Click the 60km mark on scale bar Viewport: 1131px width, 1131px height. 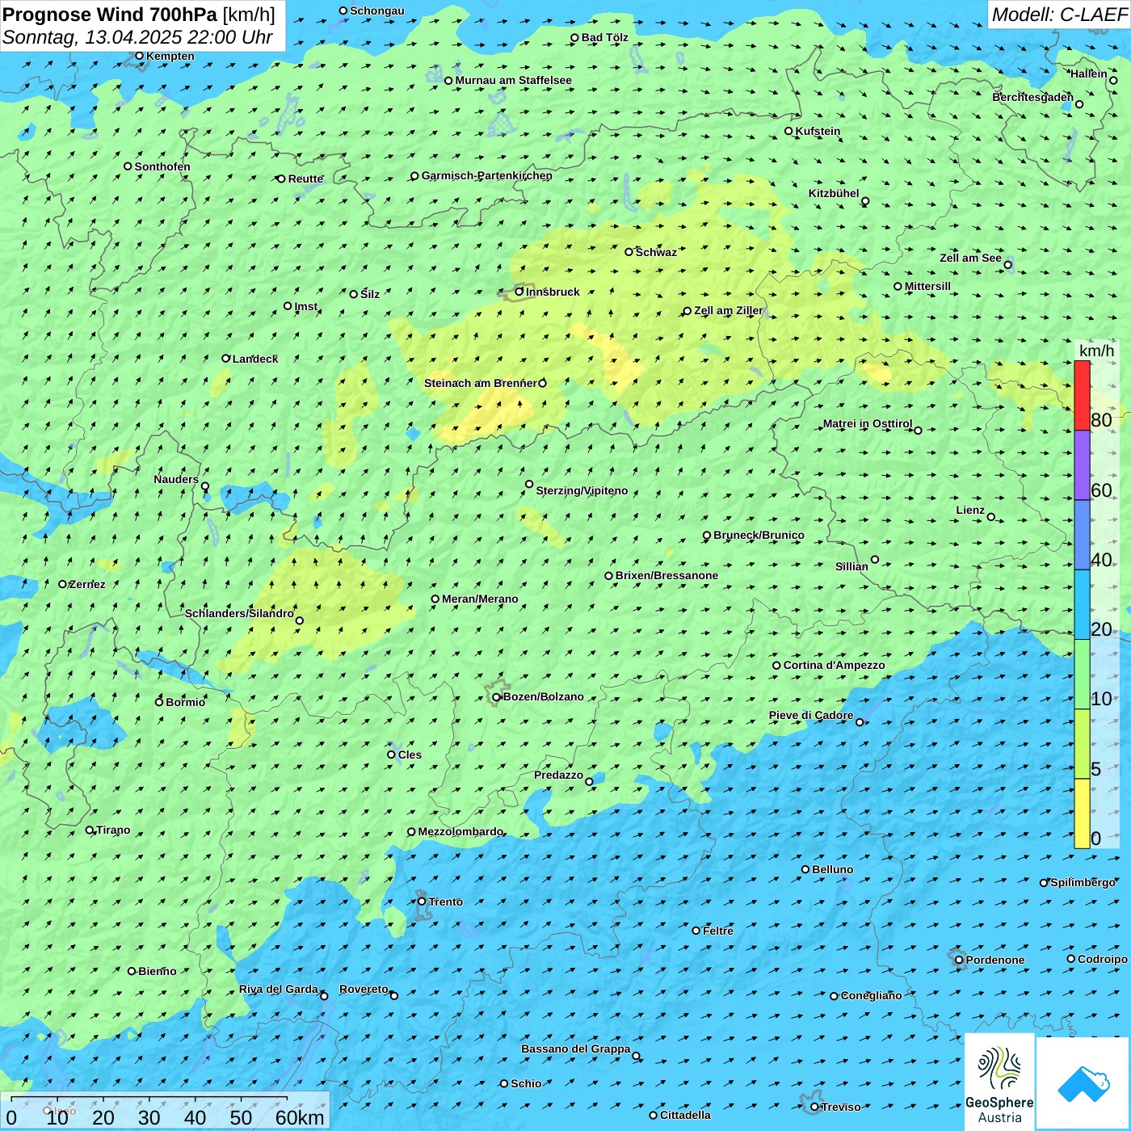pyautogui.click(x=300, y=1117)
